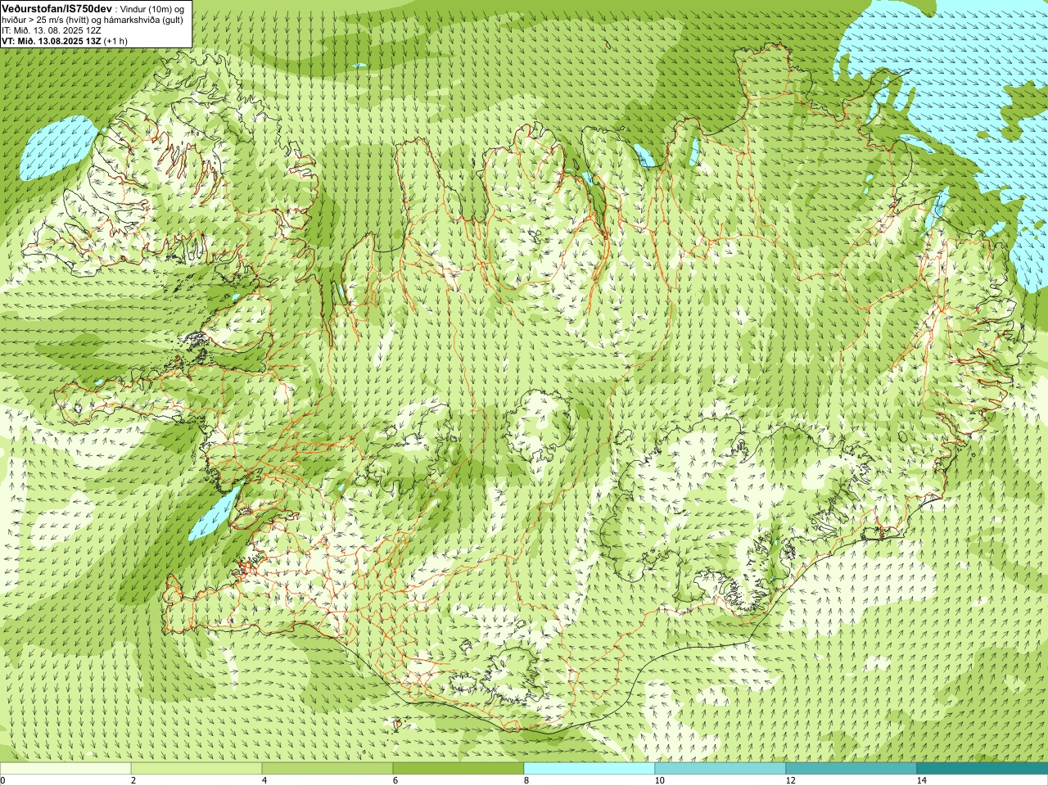Click the legend value label "6"

395,780
